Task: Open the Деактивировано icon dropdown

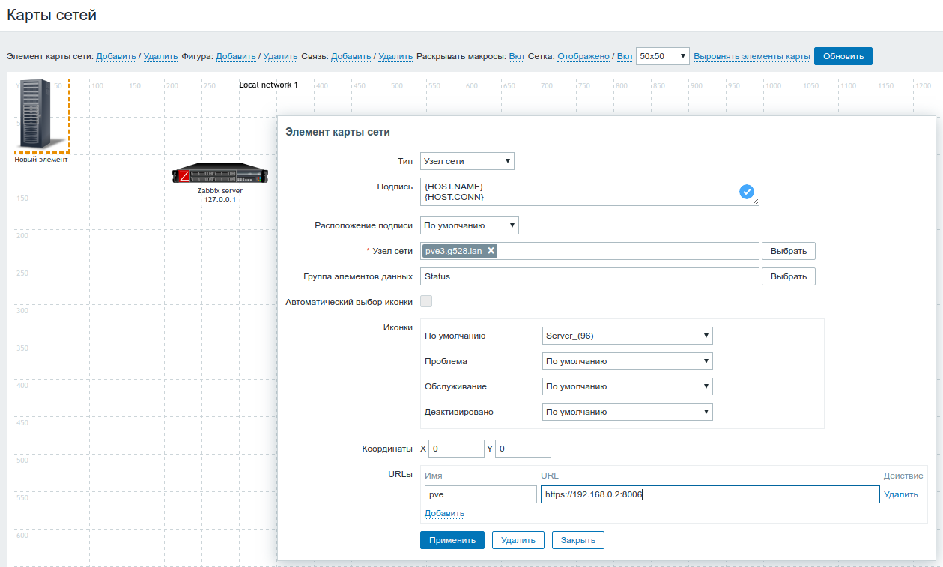Action: 627,412
